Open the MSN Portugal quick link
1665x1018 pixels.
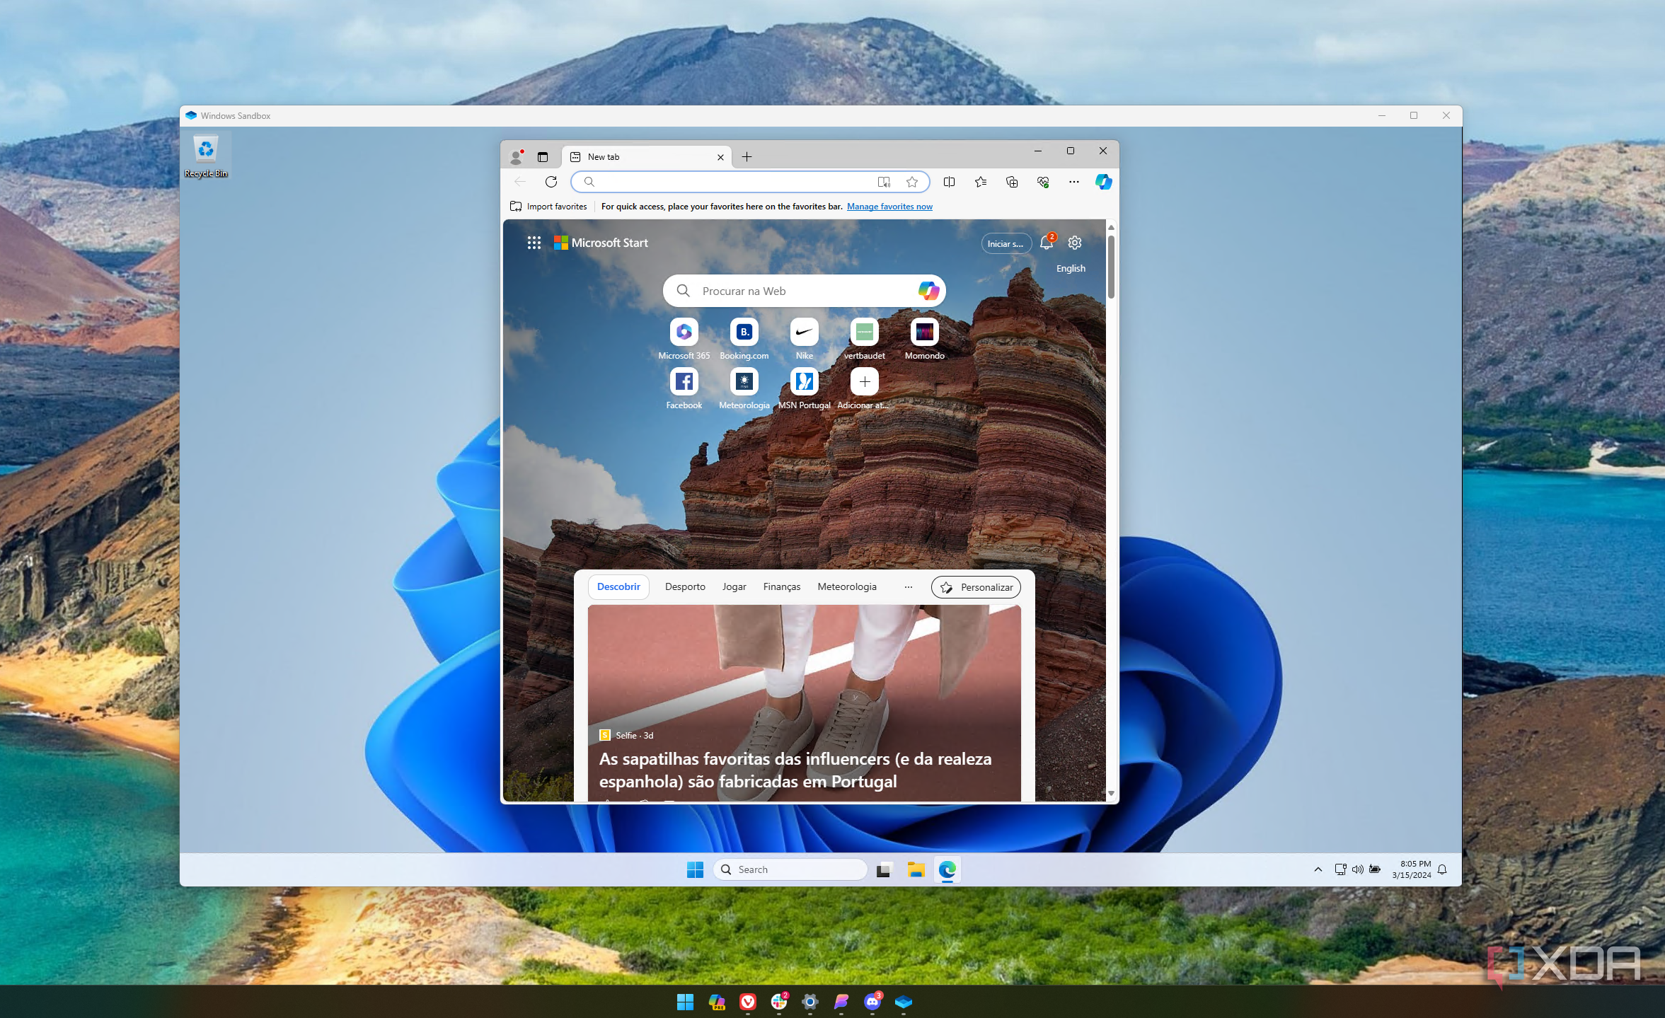805,388
